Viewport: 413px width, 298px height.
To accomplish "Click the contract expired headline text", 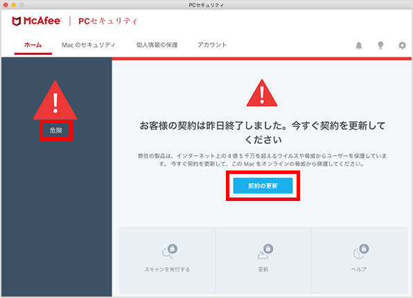I will pos(263,132).
